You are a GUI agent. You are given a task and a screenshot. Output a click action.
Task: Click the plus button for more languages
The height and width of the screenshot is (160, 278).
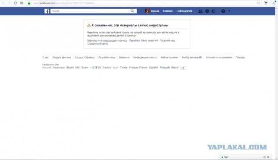(x=183, y=68)
